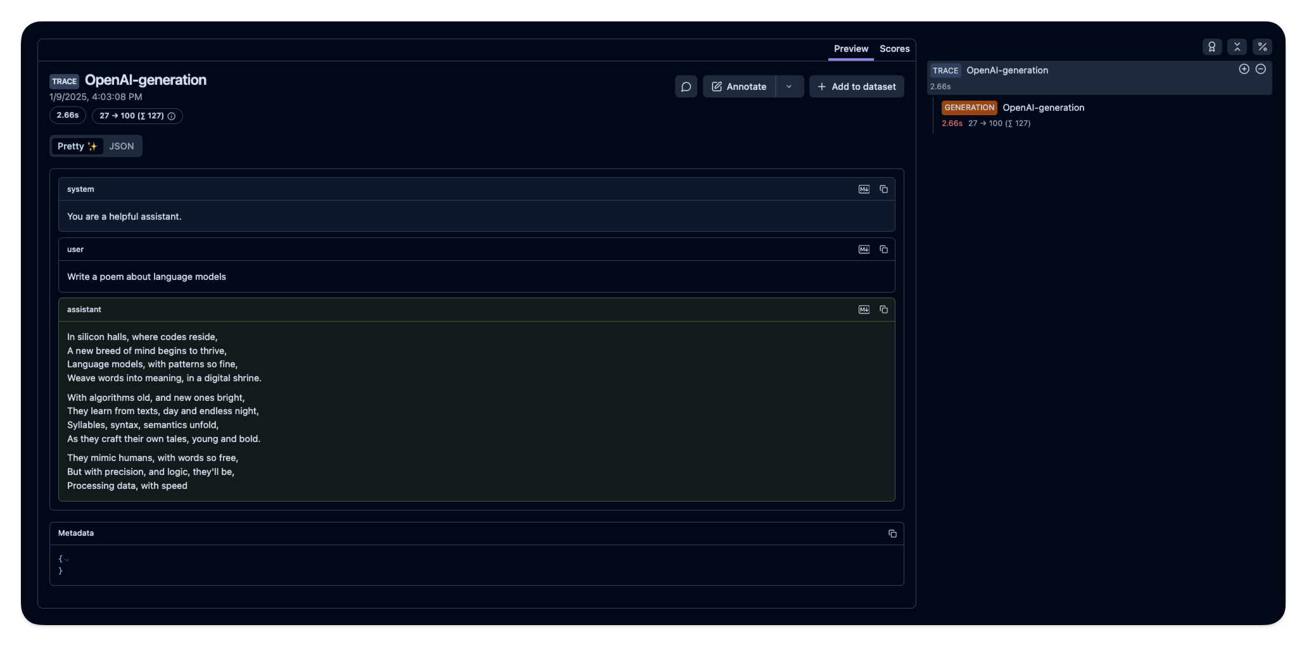Copy the assistant poem using its copy icon

[884, 309]
